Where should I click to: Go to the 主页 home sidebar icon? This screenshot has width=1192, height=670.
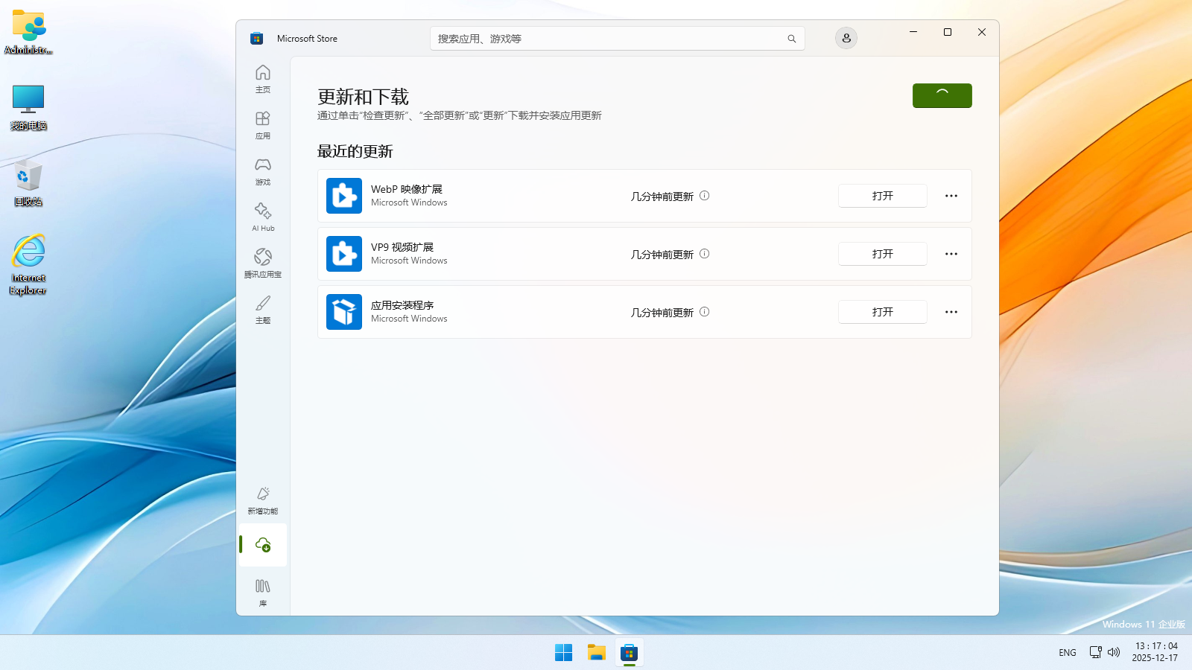263,79
